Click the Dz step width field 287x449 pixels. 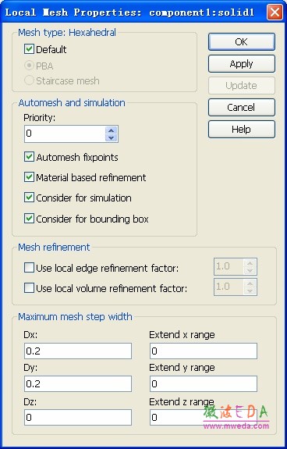(x=78, y=417)
